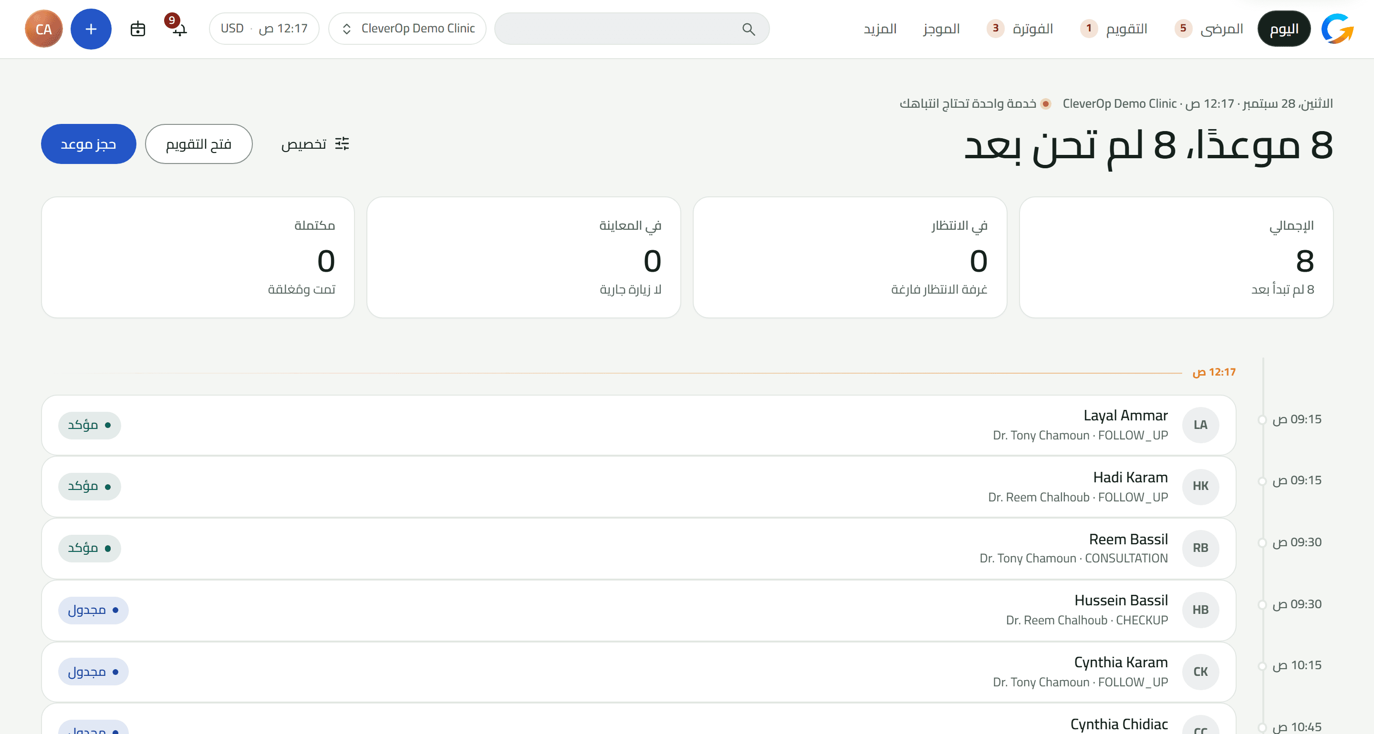Click the blue plus create button

(91, 29)
